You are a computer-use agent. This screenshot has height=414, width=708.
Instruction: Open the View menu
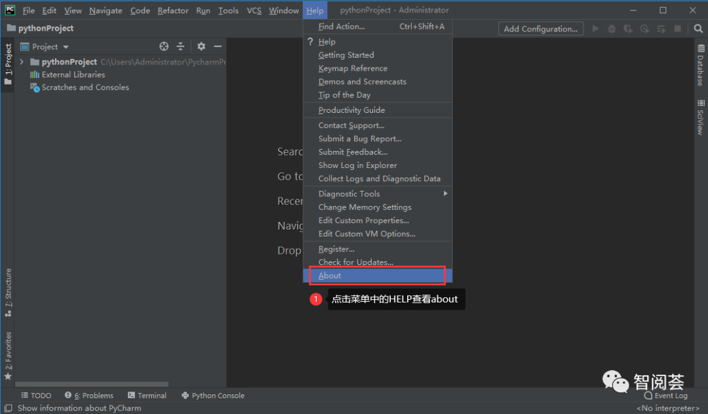[x=73, y=10]
